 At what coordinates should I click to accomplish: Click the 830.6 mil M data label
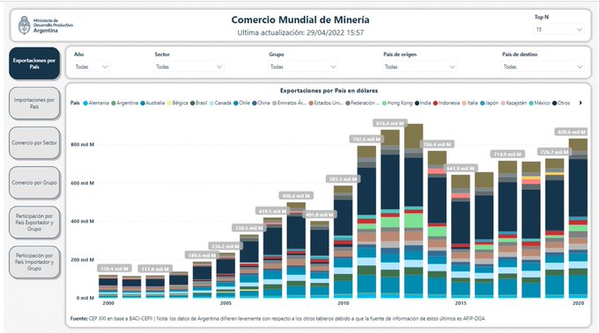coord(572,132)
